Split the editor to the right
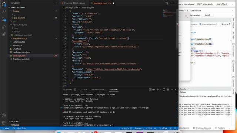 click(171, 3)
